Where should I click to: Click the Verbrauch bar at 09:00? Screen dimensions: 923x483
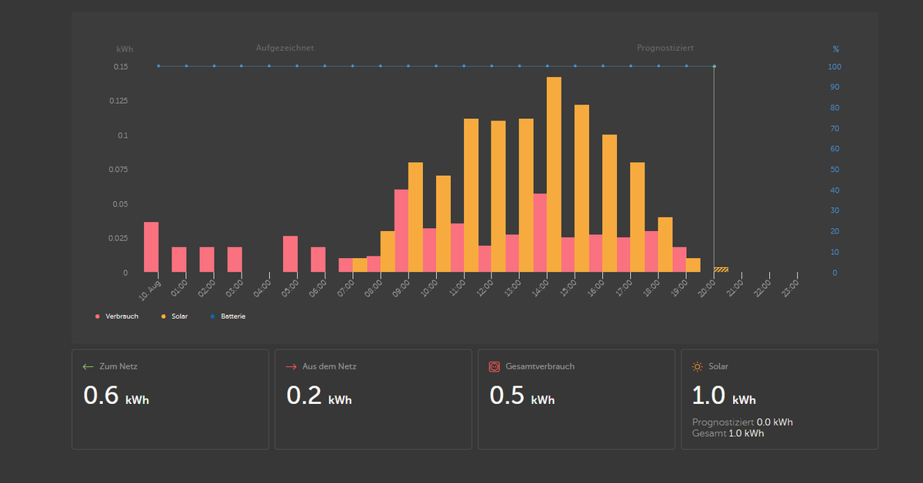pyautogui.click(x=401, y=231)
